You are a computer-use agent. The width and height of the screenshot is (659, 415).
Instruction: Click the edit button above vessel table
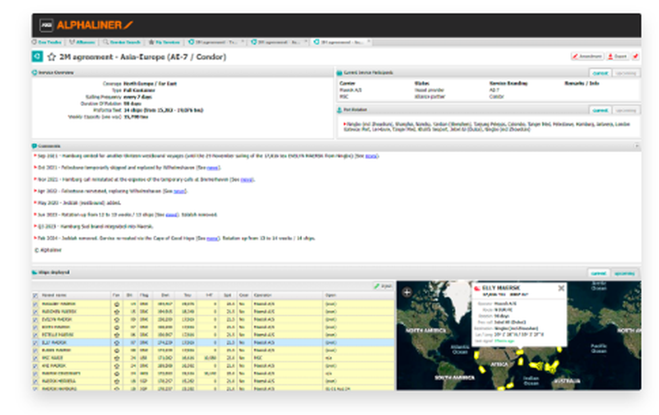click(384, 286)
